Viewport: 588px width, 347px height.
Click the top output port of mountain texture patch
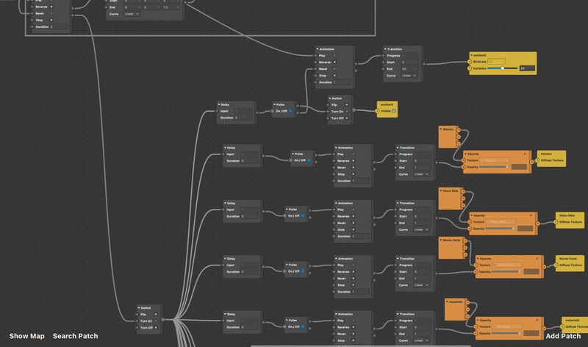(x=467, y=302)
